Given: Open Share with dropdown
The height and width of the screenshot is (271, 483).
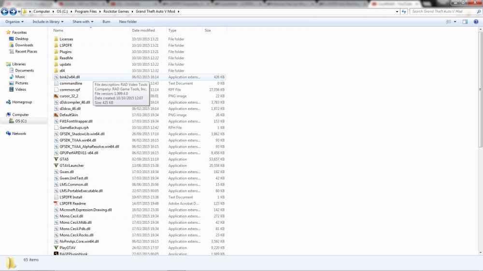Looking at the screenshot, I should pyautogui.click(x=83, y=22).
